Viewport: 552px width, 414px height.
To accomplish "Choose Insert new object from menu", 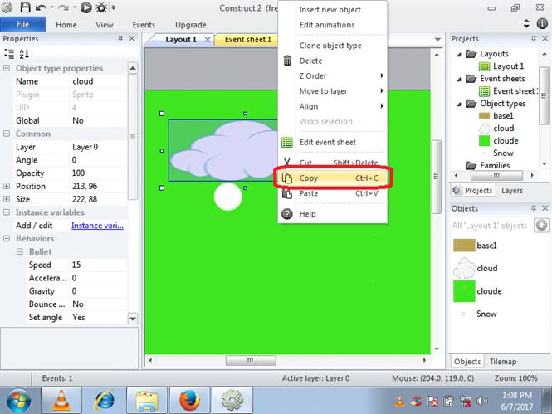I will (333, 9).
